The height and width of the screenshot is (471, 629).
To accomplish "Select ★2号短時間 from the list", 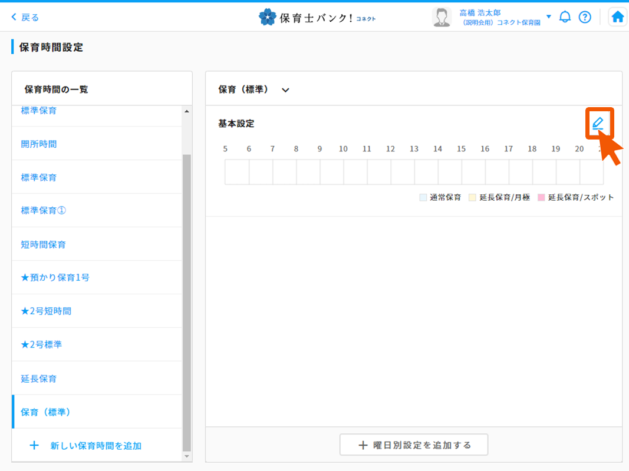I will click(46, 311).
